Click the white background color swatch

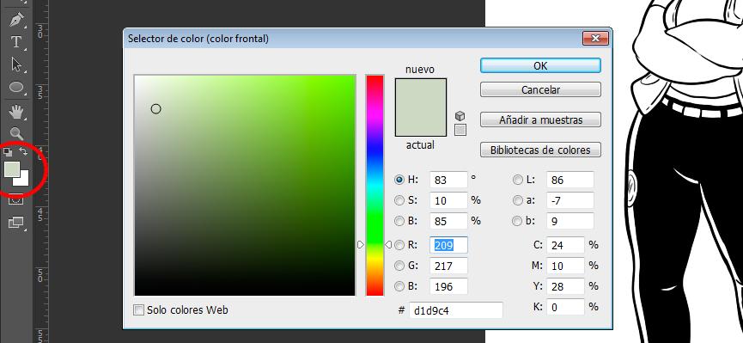point(22,180)
